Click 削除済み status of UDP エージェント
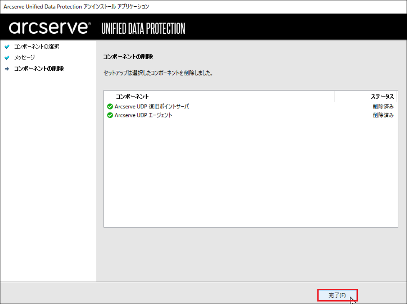This screenshot has height=304, width=407. tap(383, 115)
